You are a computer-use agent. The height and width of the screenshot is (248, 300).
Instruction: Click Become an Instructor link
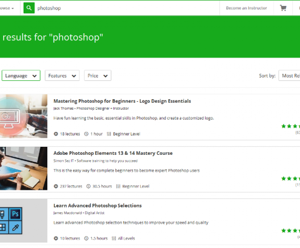click(x=246, y=8)
